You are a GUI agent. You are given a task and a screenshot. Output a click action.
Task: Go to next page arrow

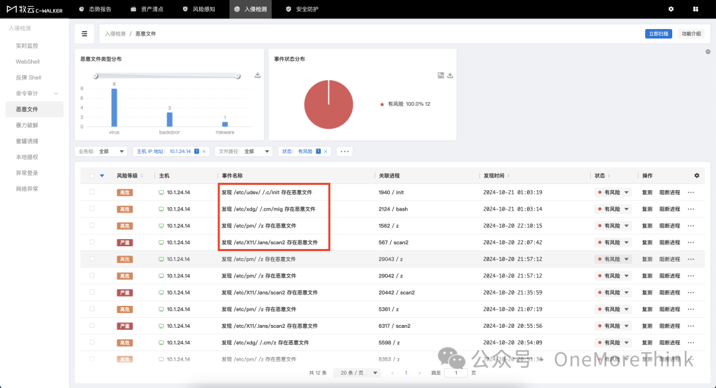(x=420, y=373)
